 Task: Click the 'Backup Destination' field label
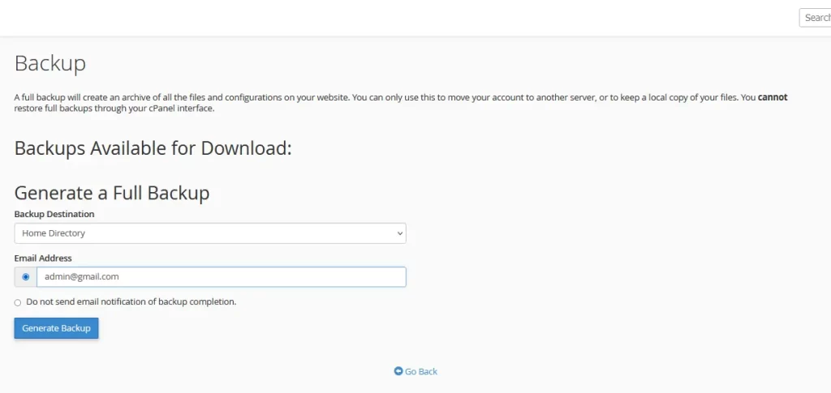tap(54, 214)
